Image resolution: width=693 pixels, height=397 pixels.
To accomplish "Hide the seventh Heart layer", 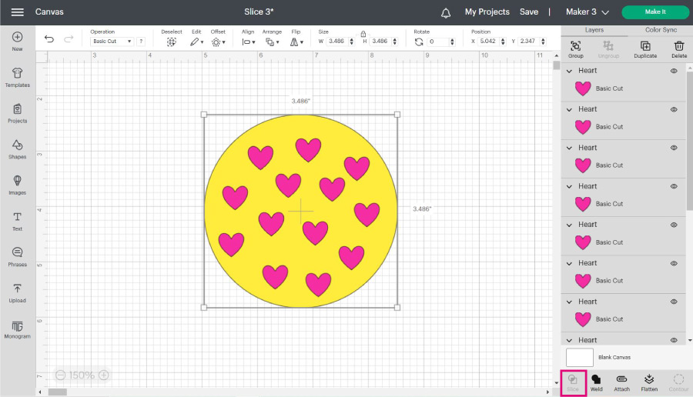I will (x=674, y=302).
